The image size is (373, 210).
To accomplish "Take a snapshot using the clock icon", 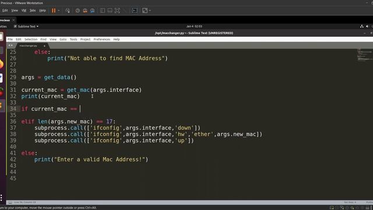I will pos(78,10).
